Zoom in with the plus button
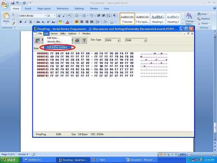Screen dimensions: 217x163 point(214,154)
